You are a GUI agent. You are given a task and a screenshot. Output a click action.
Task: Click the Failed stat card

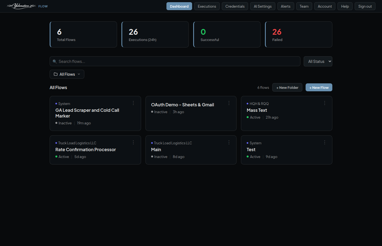(299, 34)
